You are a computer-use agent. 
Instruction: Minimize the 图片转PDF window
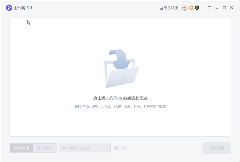(217, 8)
